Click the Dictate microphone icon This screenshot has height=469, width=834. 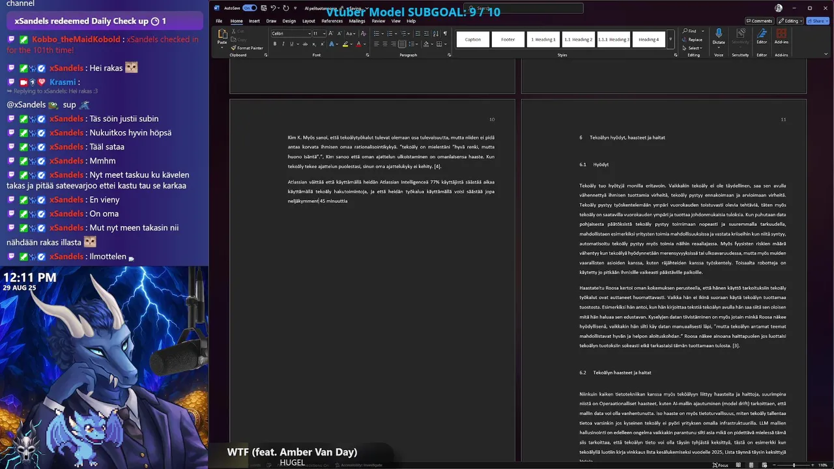click(719, 34)
